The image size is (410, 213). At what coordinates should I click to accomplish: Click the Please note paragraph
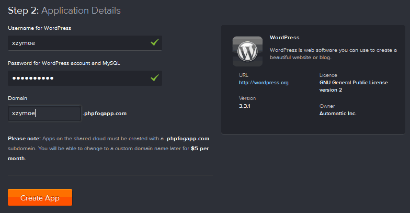109,149
